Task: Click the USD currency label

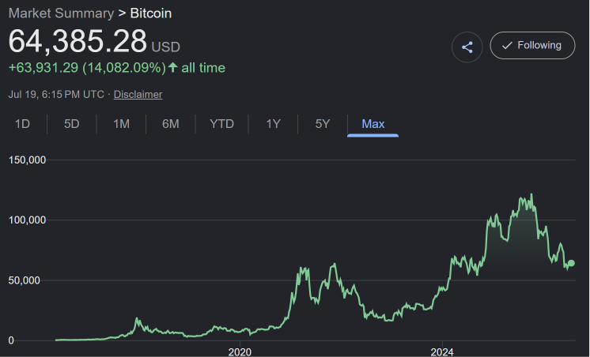Action: coord(165,47)
